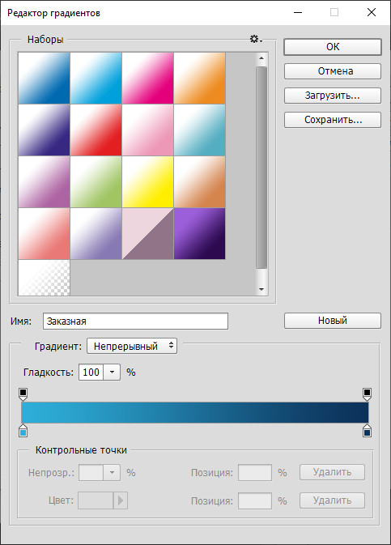Pick the purple to dark violet preset
This screenshot has width=391, height=545.
coord(199,233)
